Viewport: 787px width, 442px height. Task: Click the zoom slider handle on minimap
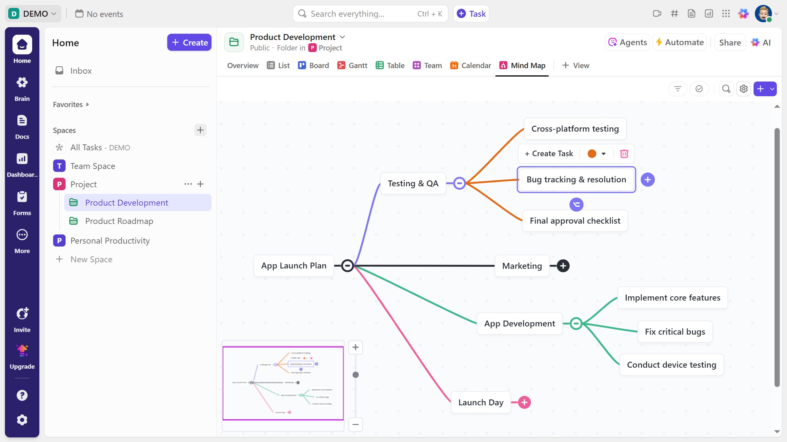[x=355, y=375]
